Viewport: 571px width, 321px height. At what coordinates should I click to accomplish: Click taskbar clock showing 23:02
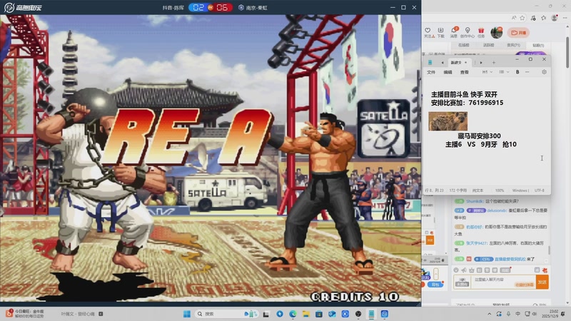[x=550, y=314]
